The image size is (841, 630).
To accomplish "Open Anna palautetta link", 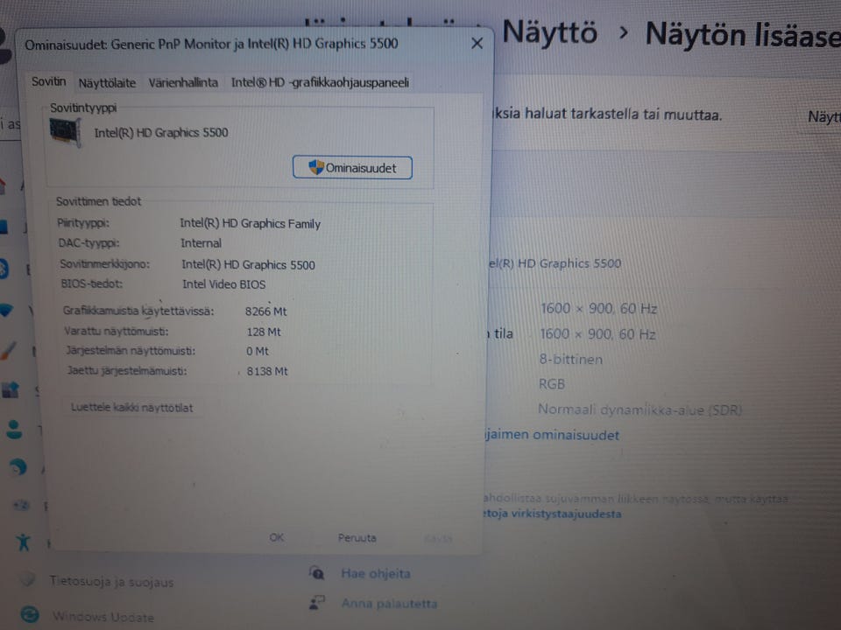I will pyautogui.click(x=389, y=604).
